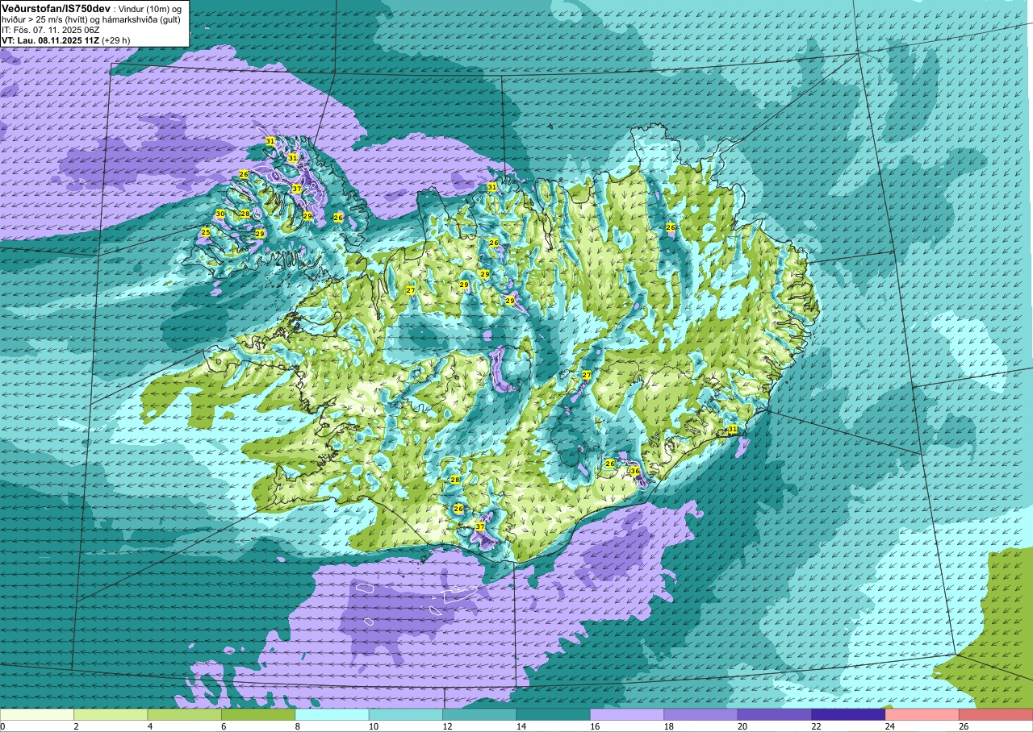This screenshot has width=1033, height=732.
Task: Select the 'IT: Fös. 07. 11. 2025 06Z' line
Action: click(x=51, y=29)
